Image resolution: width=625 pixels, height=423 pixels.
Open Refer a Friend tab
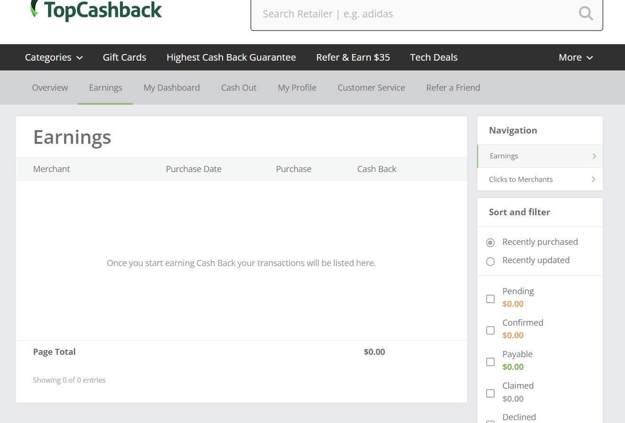pyautogui.click(x=453, y=88)
